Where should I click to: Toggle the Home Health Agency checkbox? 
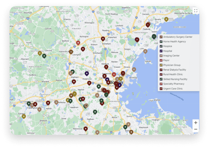coord(161,42)
